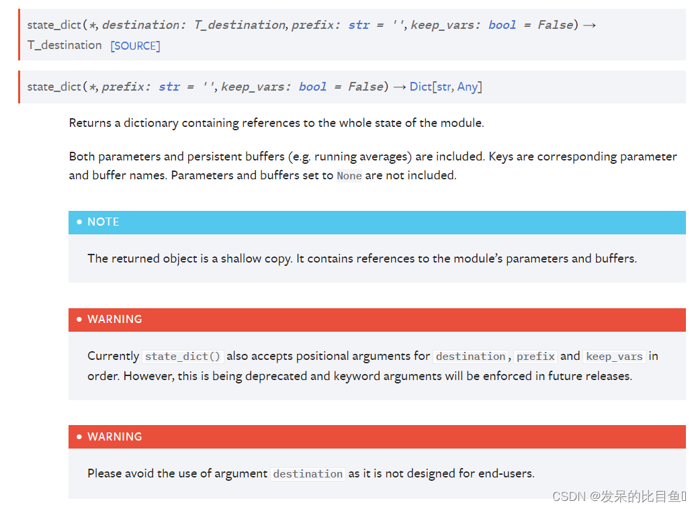Click the blue NOTE banner
Viewport: 696px width, 509px height.
tap(376, 222)
